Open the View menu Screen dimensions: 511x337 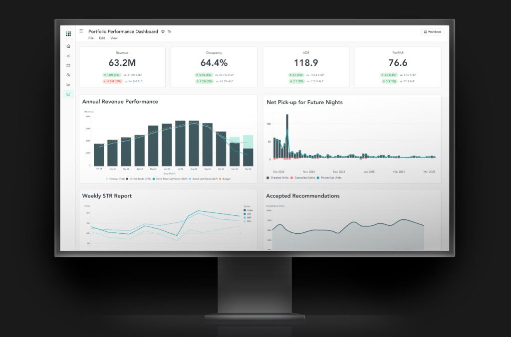(x=114, y=38)
